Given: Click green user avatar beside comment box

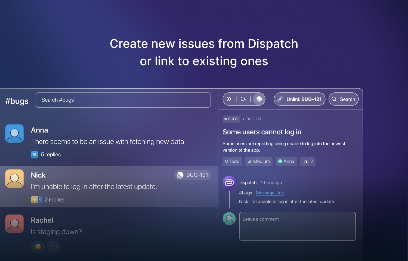Looking at the screenshot, I should coord(229,219).
